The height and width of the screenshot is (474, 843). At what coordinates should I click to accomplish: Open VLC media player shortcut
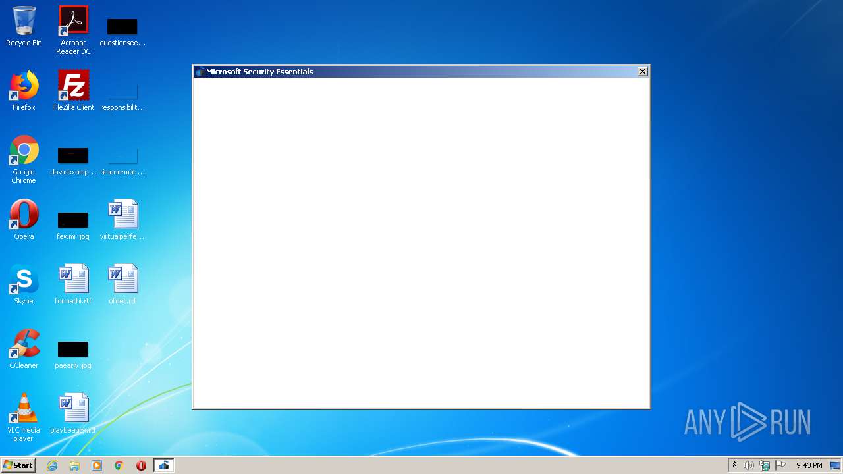click(24, 417)
